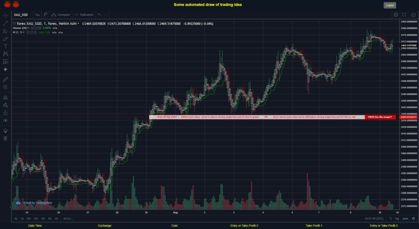Image resolution: width=419 pixels, height=229 pixels.
Task: Toggle visibility of the Volume indicator
Action: coord(32,28)
